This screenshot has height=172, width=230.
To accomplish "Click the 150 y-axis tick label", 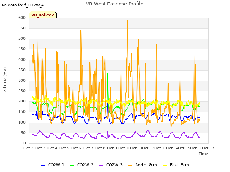I will (x=22, y=112).
